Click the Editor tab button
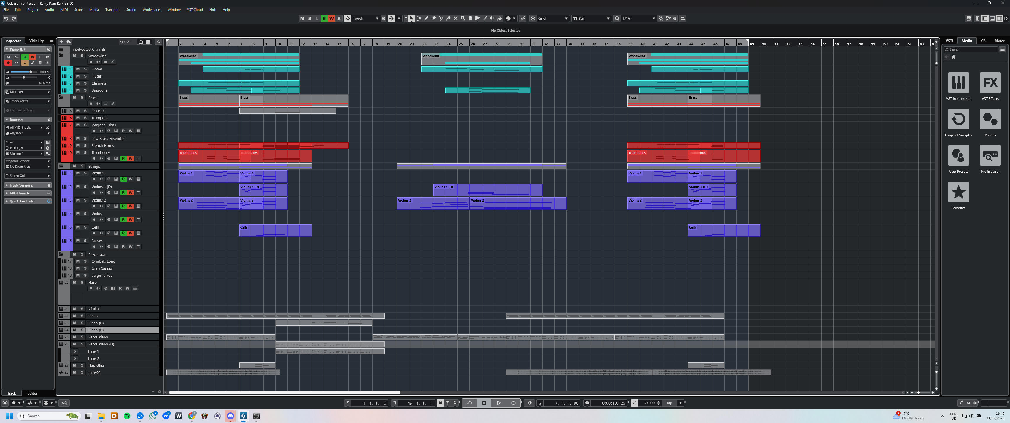1010x423 pixels. coord(33,393)
